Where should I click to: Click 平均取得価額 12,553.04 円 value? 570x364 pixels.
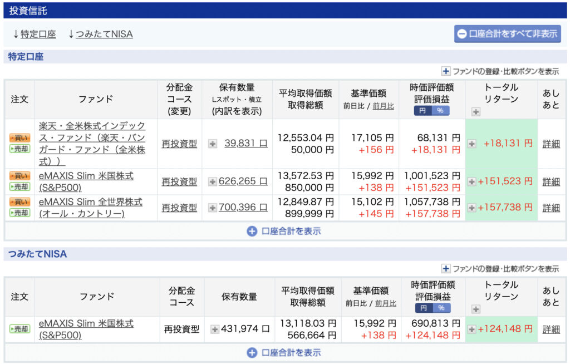[x=306, y=138]
